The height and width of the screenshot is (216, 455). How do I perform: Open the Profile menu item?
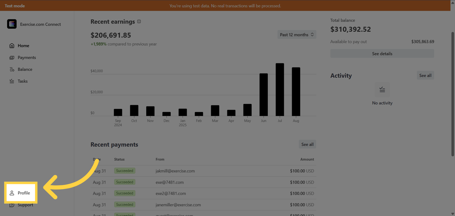tap(21, 193)
